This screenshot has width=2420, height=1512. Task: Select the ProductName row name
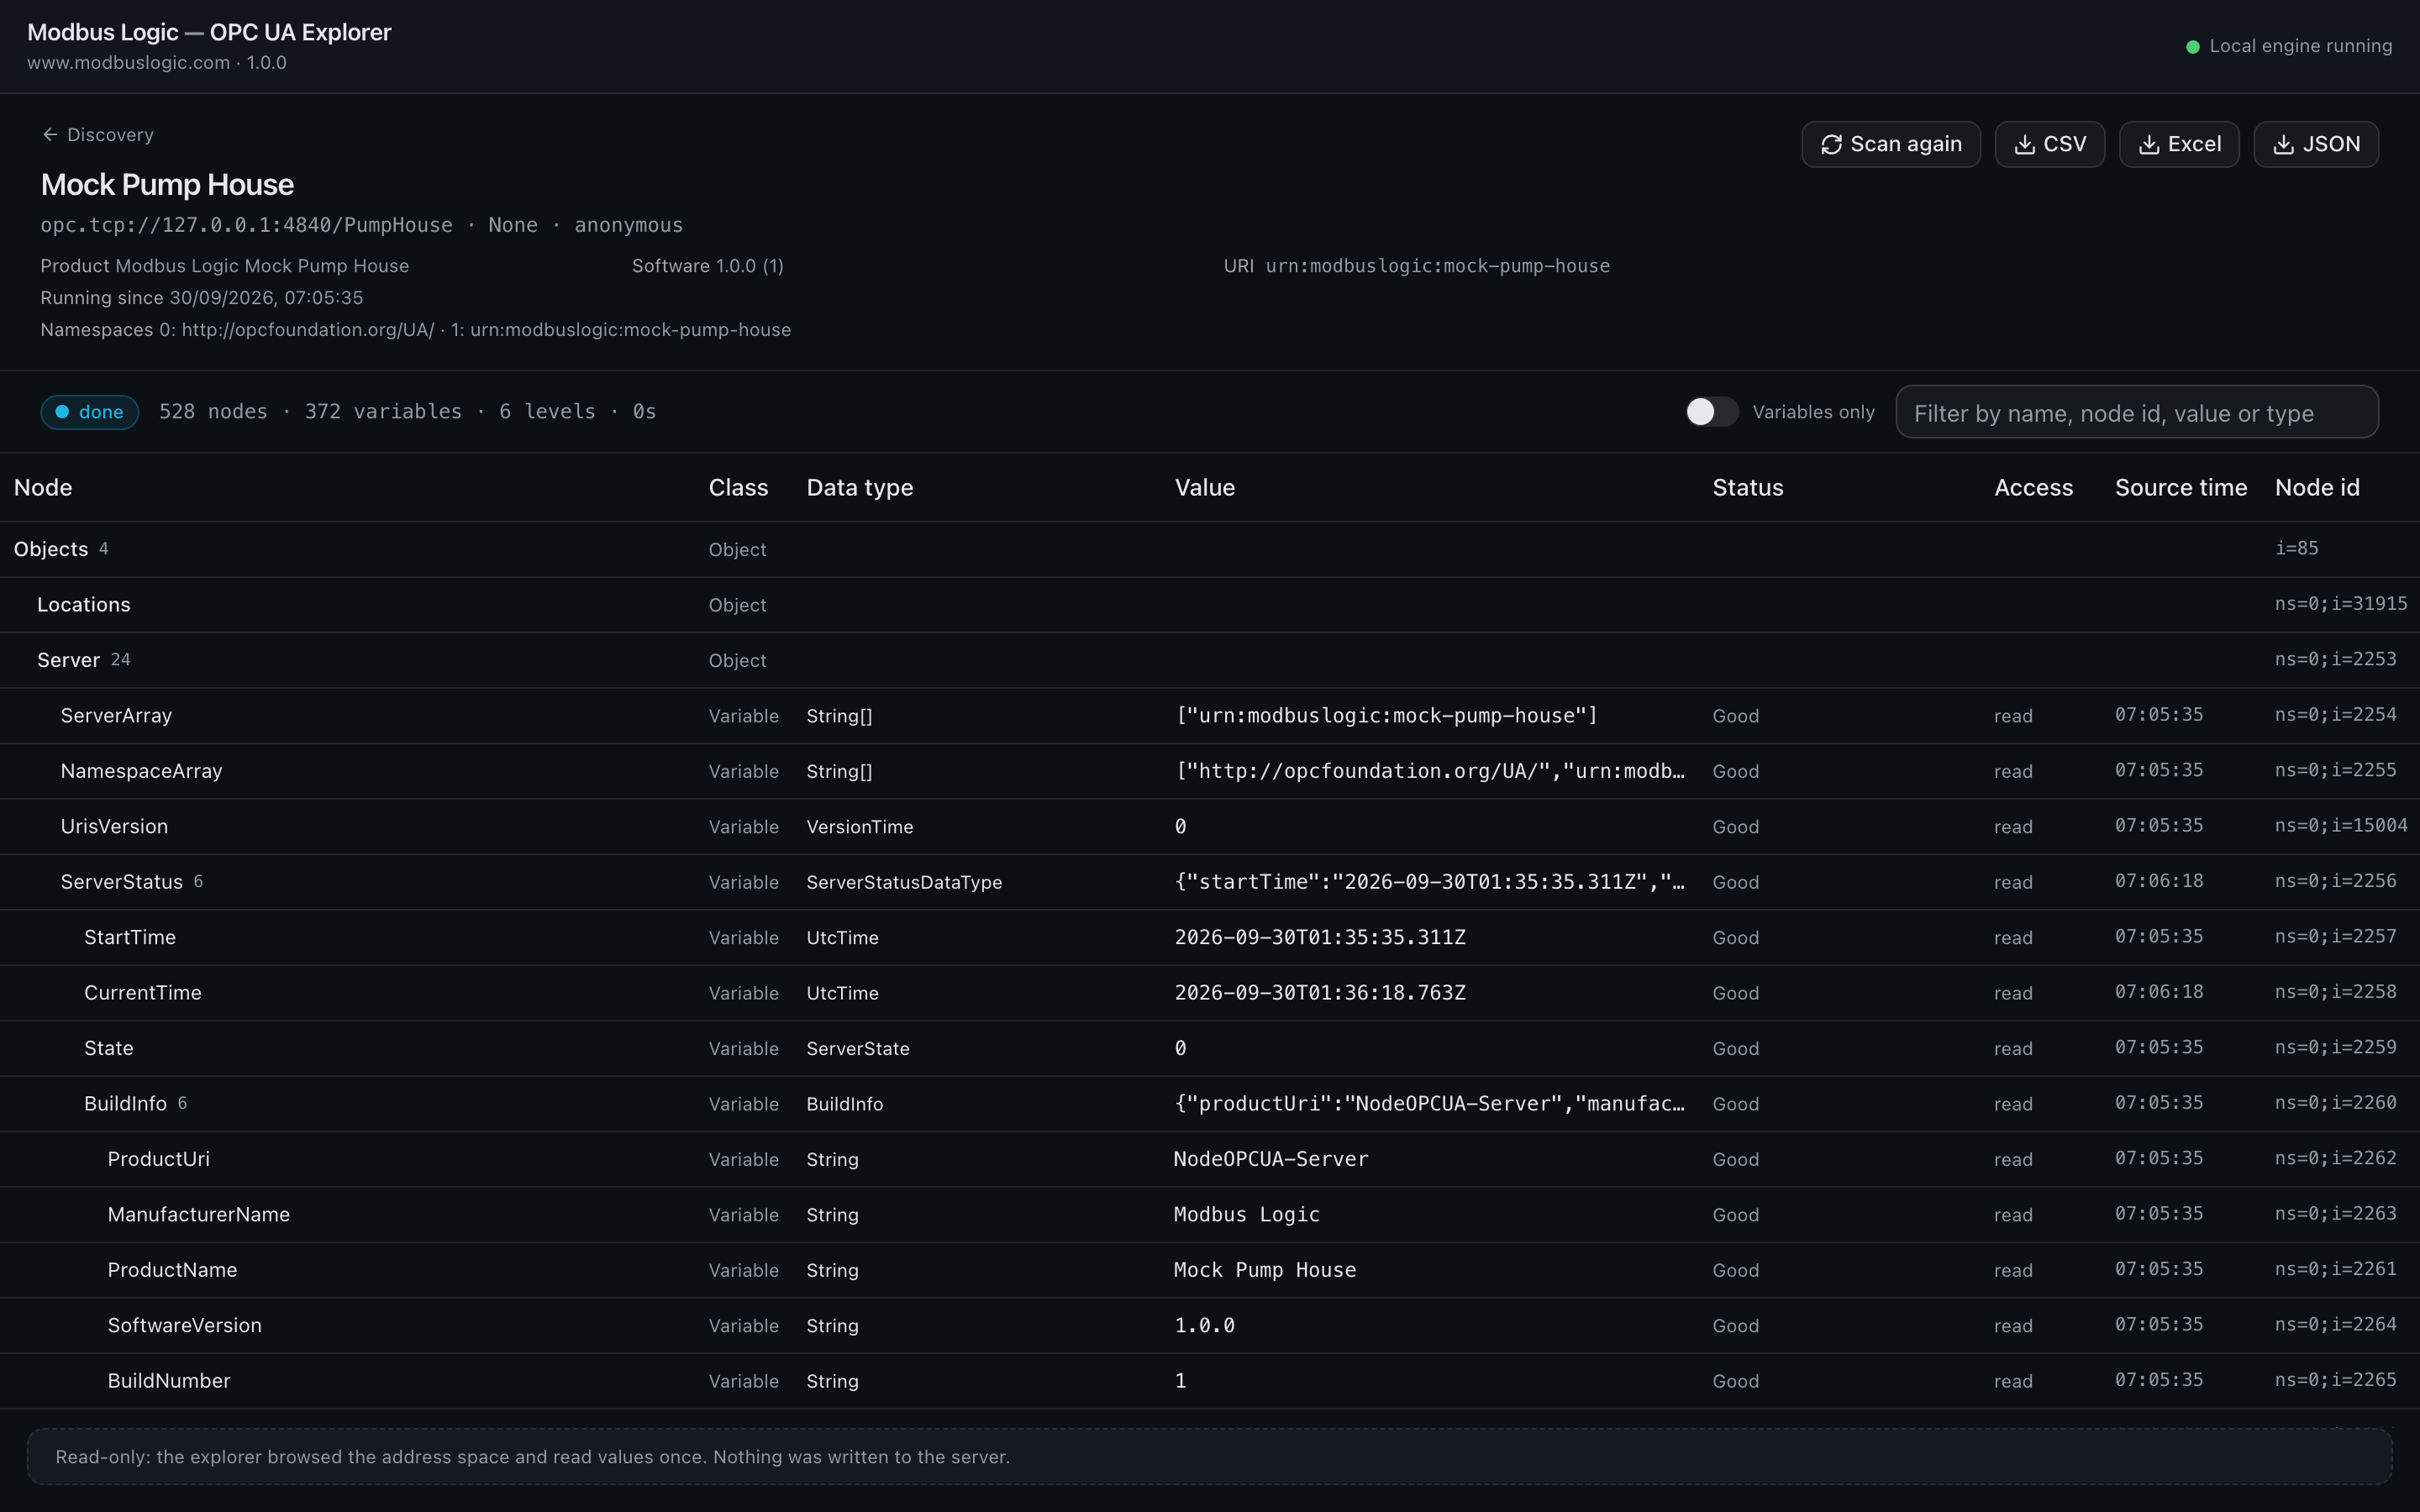coord(172,1270)
